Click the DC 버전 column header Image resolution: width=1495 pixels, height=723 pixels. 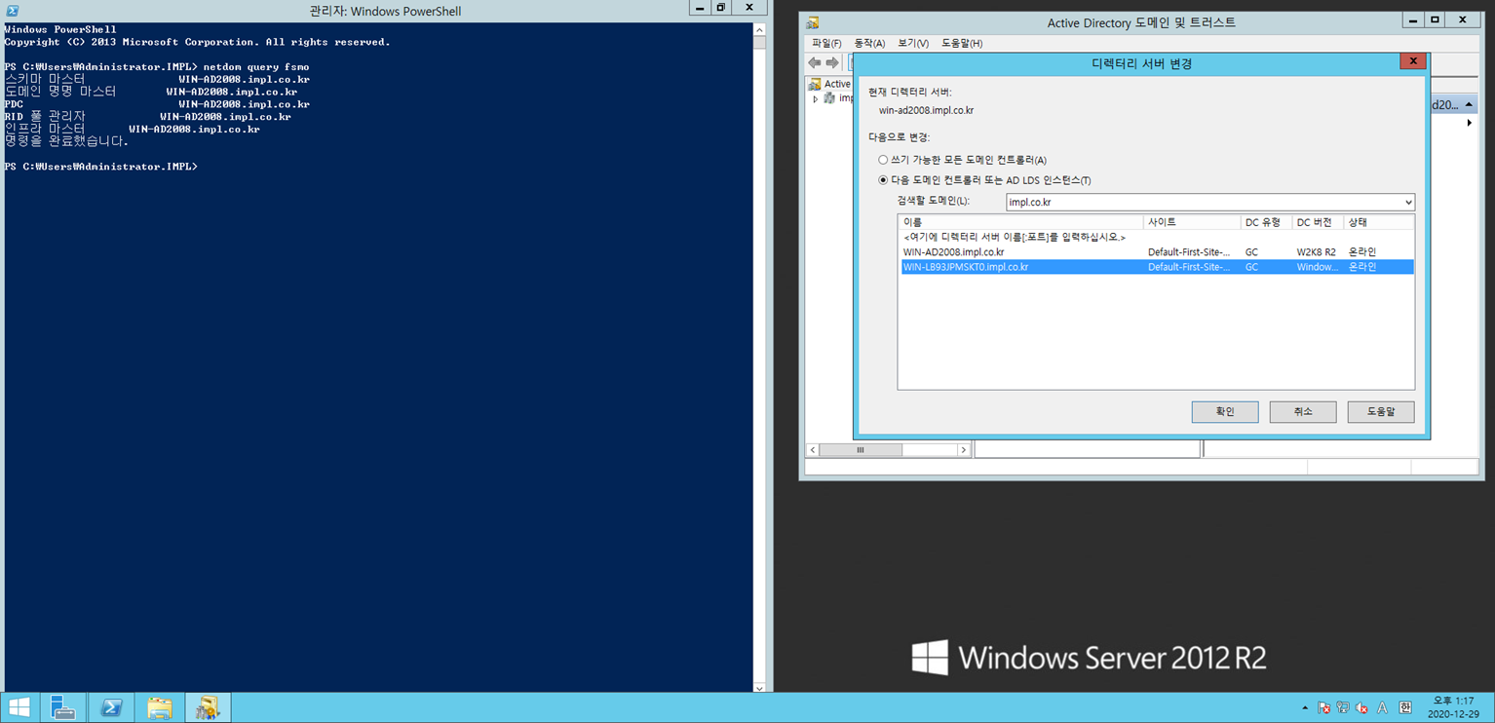(1318, 223)
